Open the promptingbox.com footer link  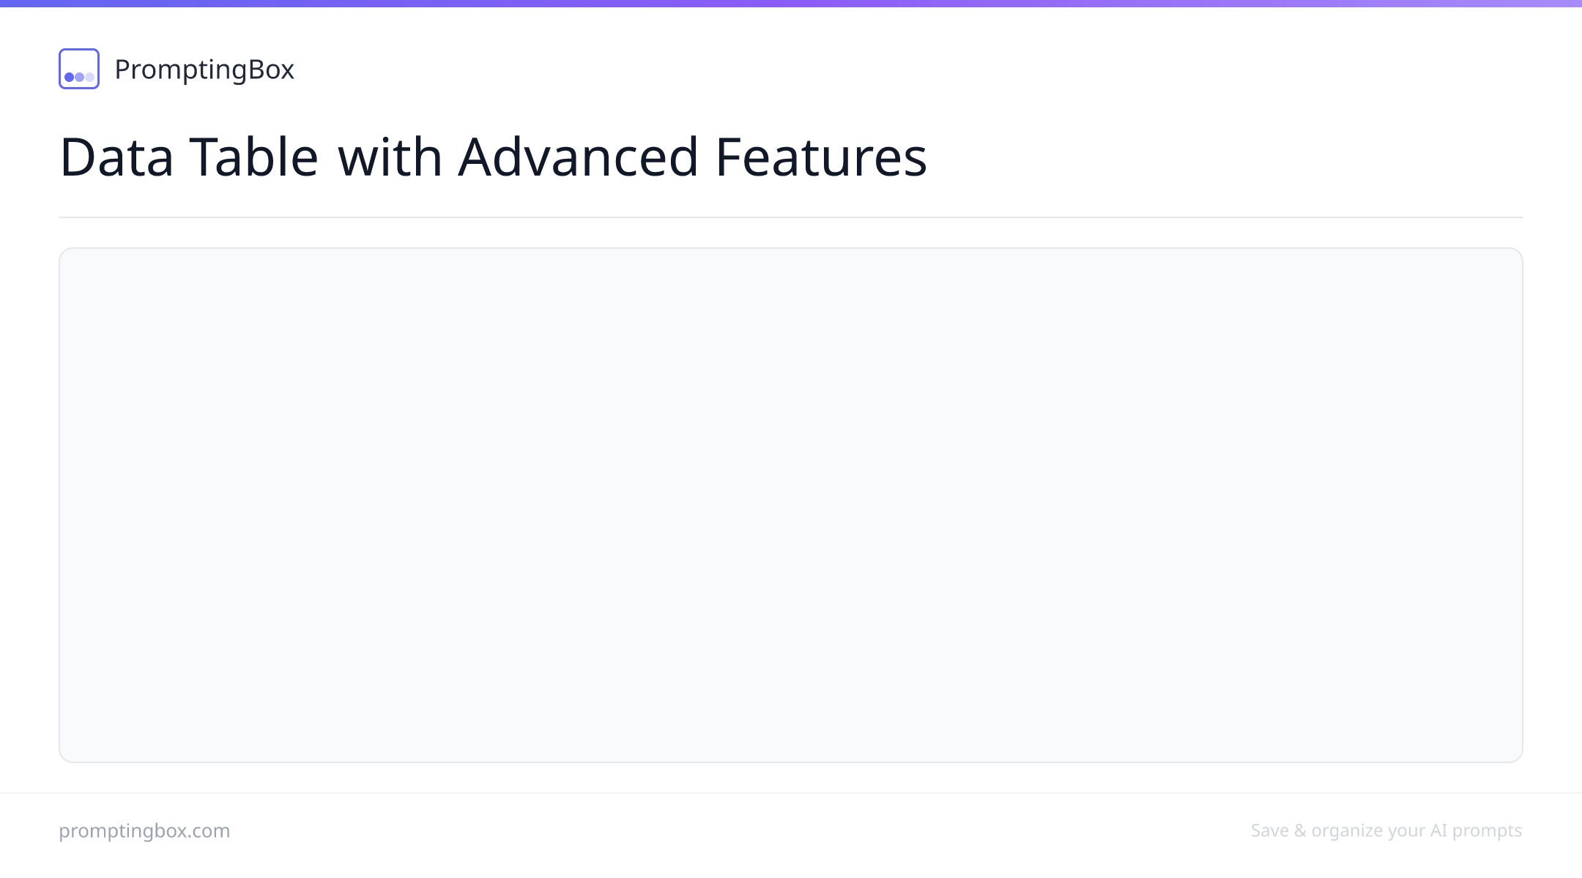(x=144, y=830)
